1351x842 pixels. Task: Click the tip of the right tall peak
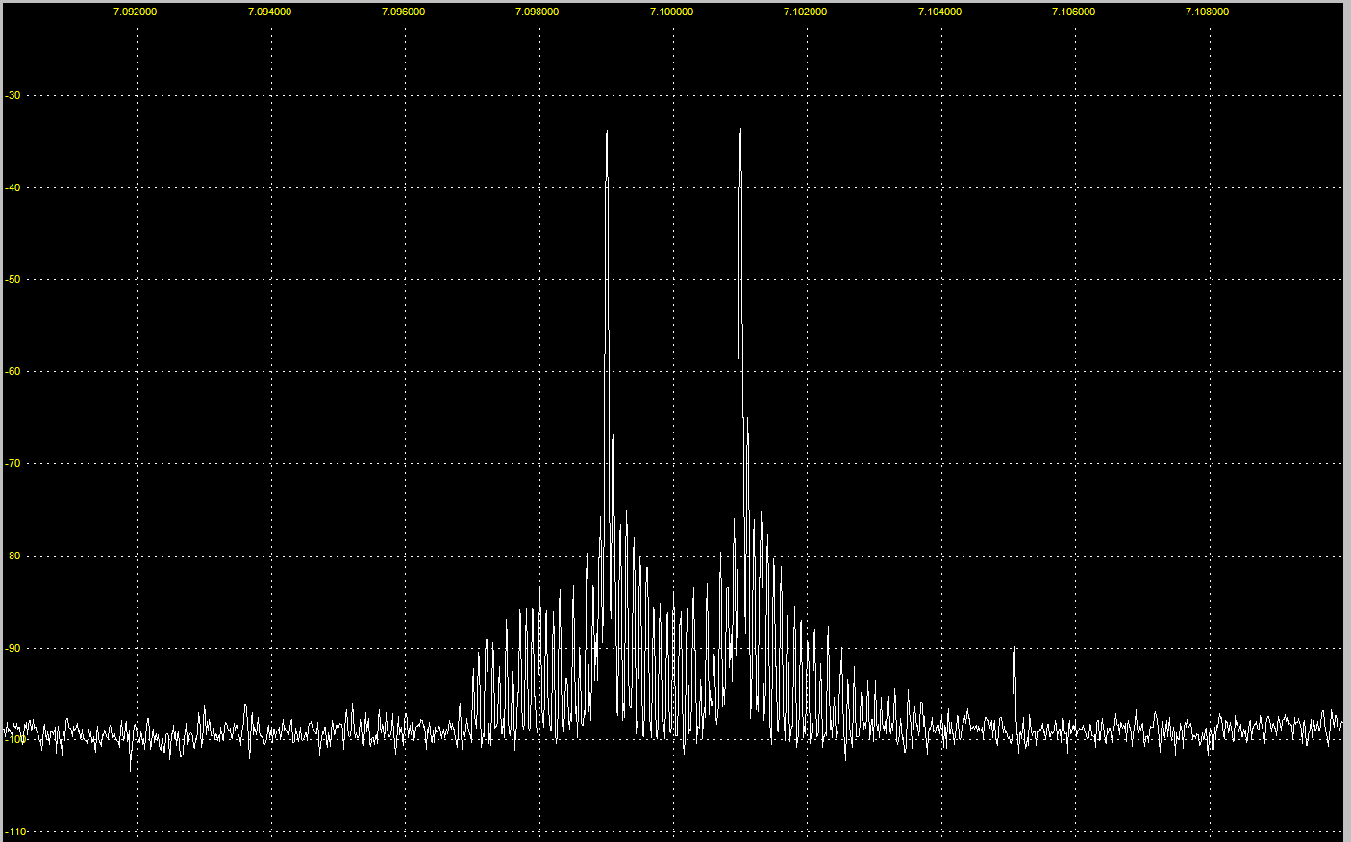tap(740, 130)
